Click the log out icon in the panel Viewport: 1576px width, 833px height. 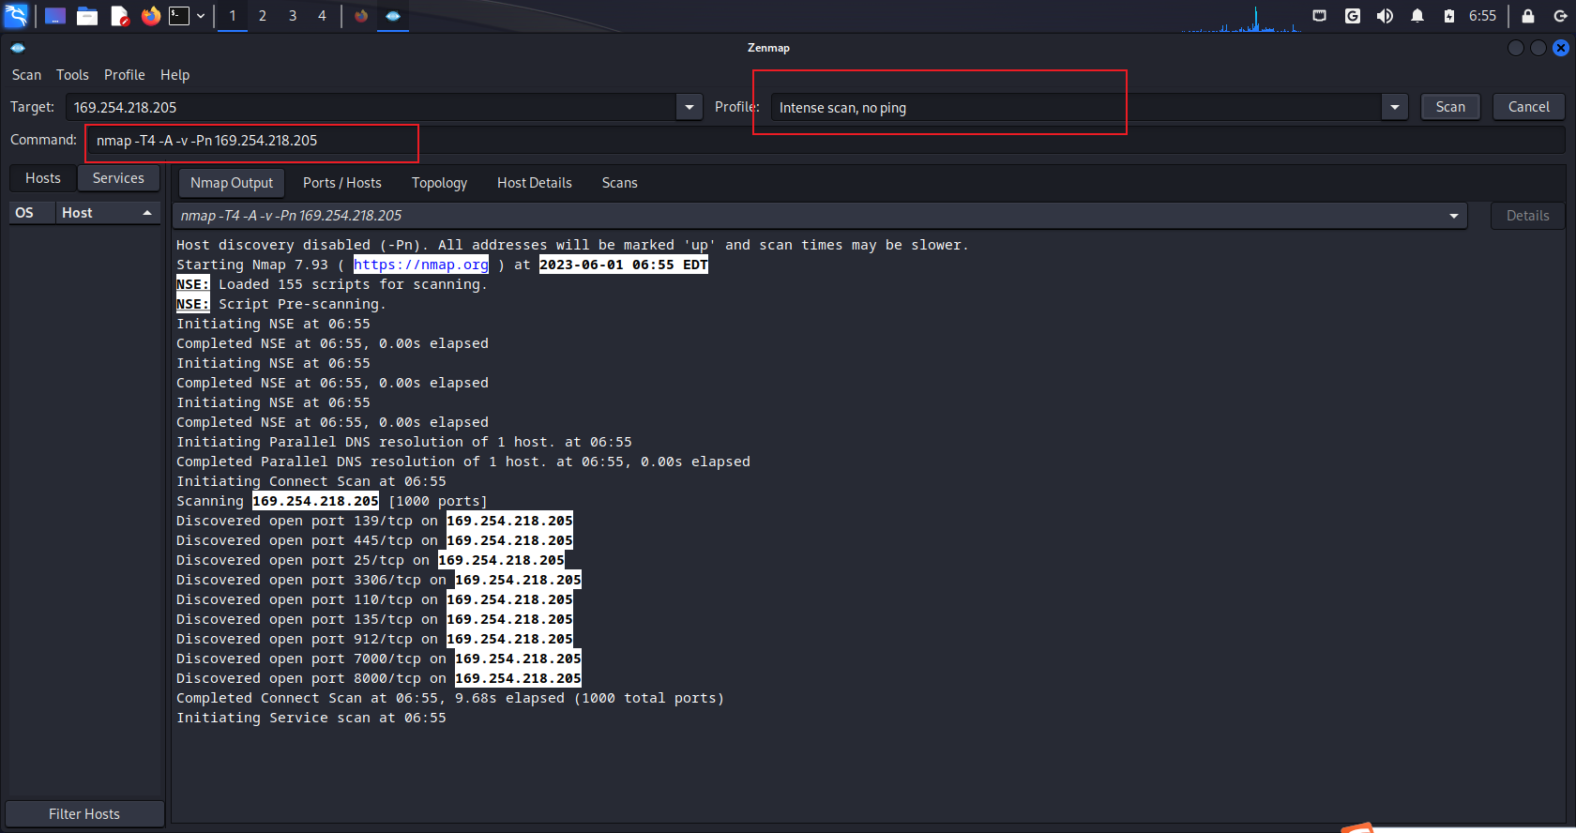(x=1559, y=16)
